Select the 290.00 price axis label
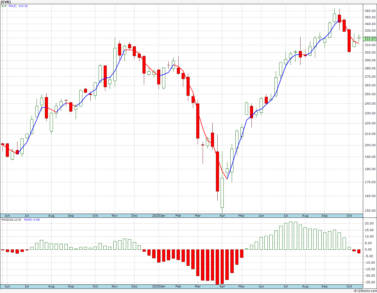 pyautogui.click(x=370, y=60)
